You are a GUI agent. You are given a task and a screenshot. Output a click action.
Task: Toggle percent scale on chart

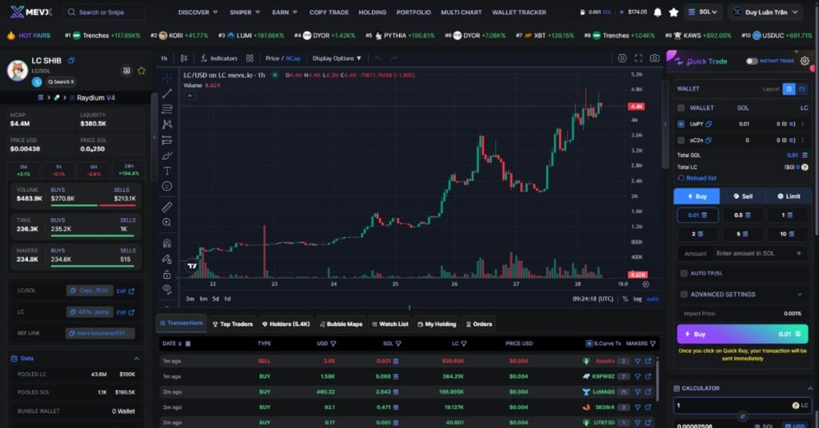[625, 299]
